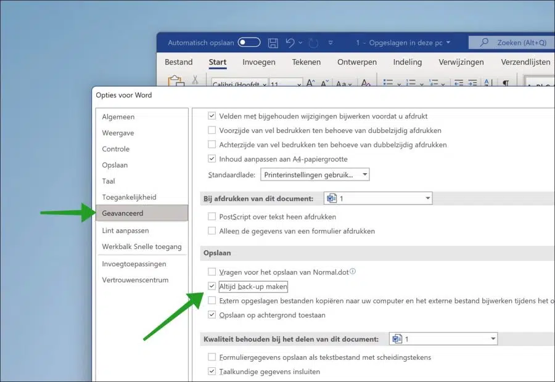Click the Paste clipboard icon in ribbon
The image size is (555, 382).
[176, 81]
